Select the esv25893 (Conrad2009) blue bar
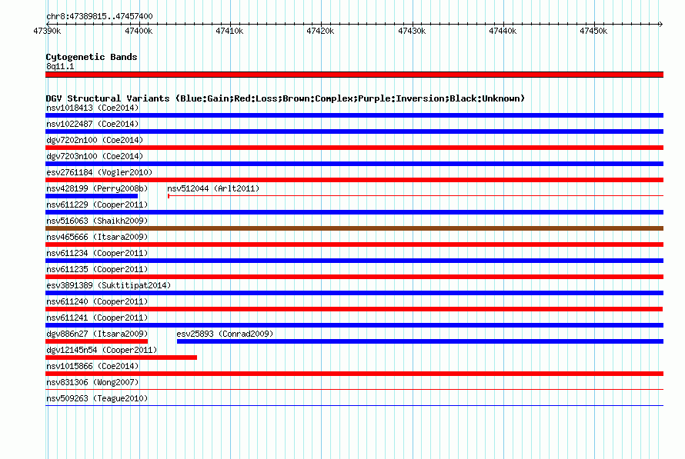685x459 pixels. pos(420,341)
